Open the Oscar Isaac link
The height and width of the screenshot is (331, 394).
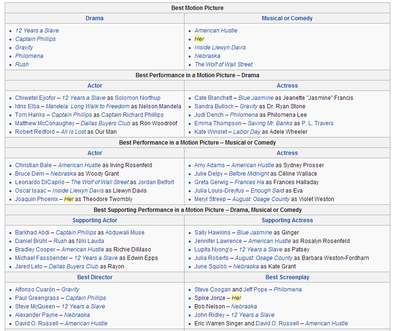(x=31, y=191)
